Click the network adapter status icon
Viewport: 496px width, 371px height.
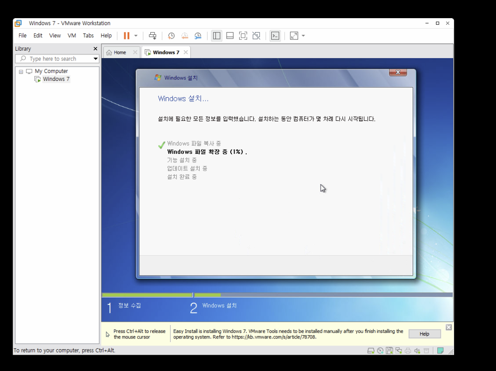(x=399, y=351)
